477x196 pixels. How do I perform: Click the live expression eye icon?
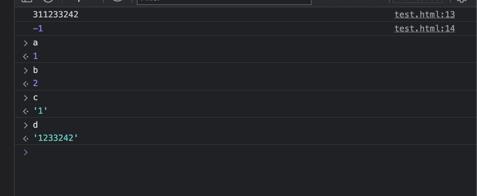118,1
